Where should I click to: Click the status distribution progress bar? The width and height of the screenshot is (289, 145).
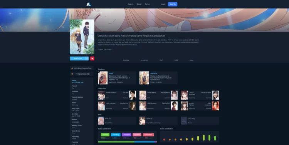(128, 142)
